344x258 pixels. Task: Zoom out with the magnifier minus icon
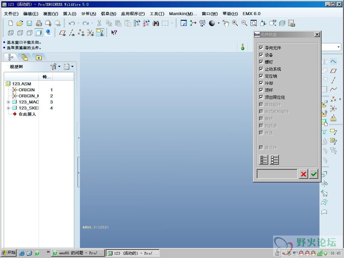(x=244, y=23)
